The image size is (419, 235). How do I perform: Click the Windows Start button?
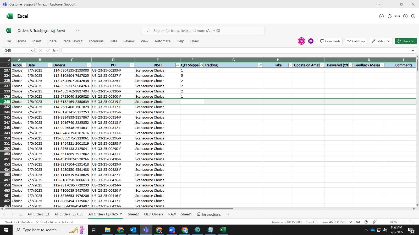[x=6, y=230]
